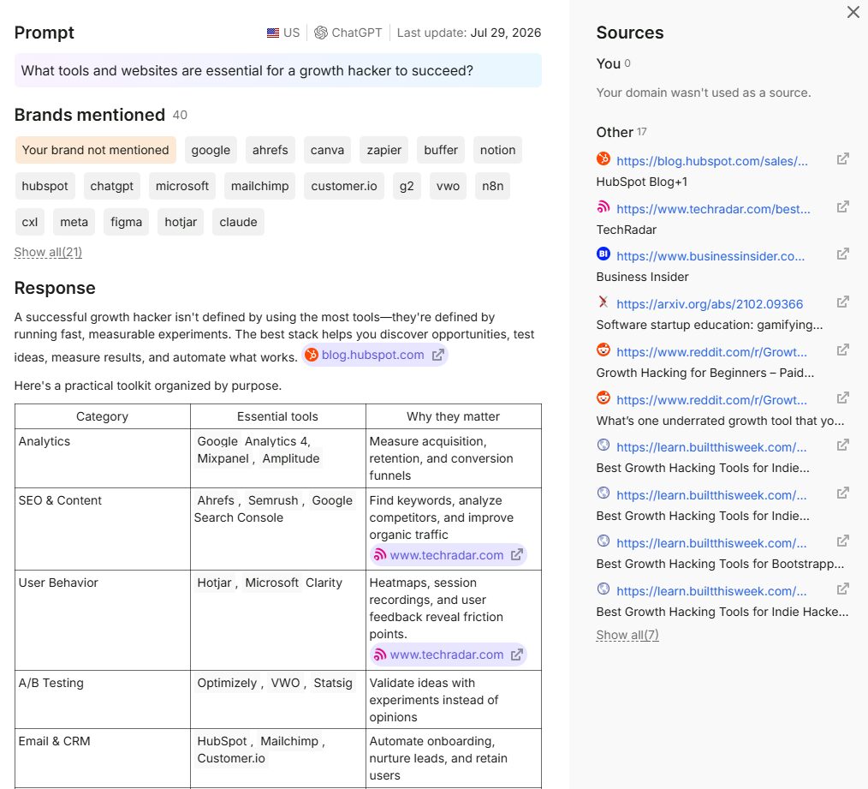
Task: Open reddit link above 'What's one underrated growth tool'
Action: [711, 400]
